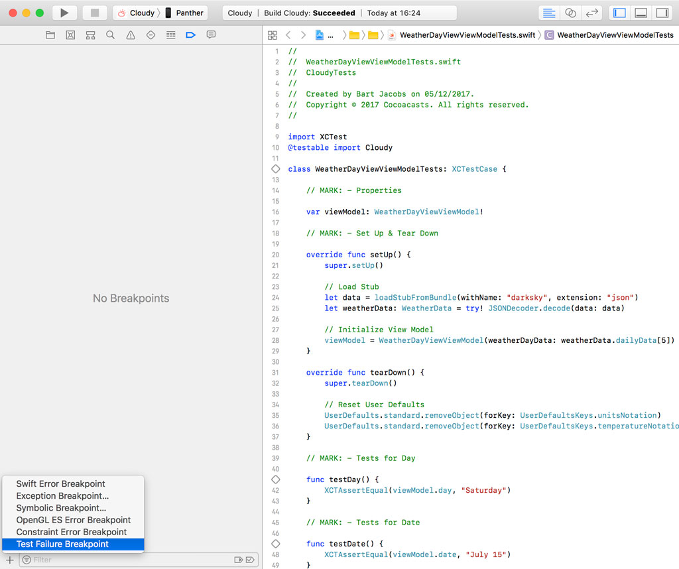
Task: Open the Panther device destination selector
Action: pos(188,13)
